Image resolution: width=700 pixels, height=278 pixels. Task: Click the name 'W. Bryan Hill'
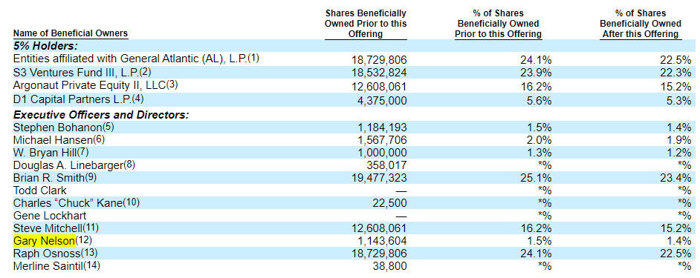[x=45, y=153]
